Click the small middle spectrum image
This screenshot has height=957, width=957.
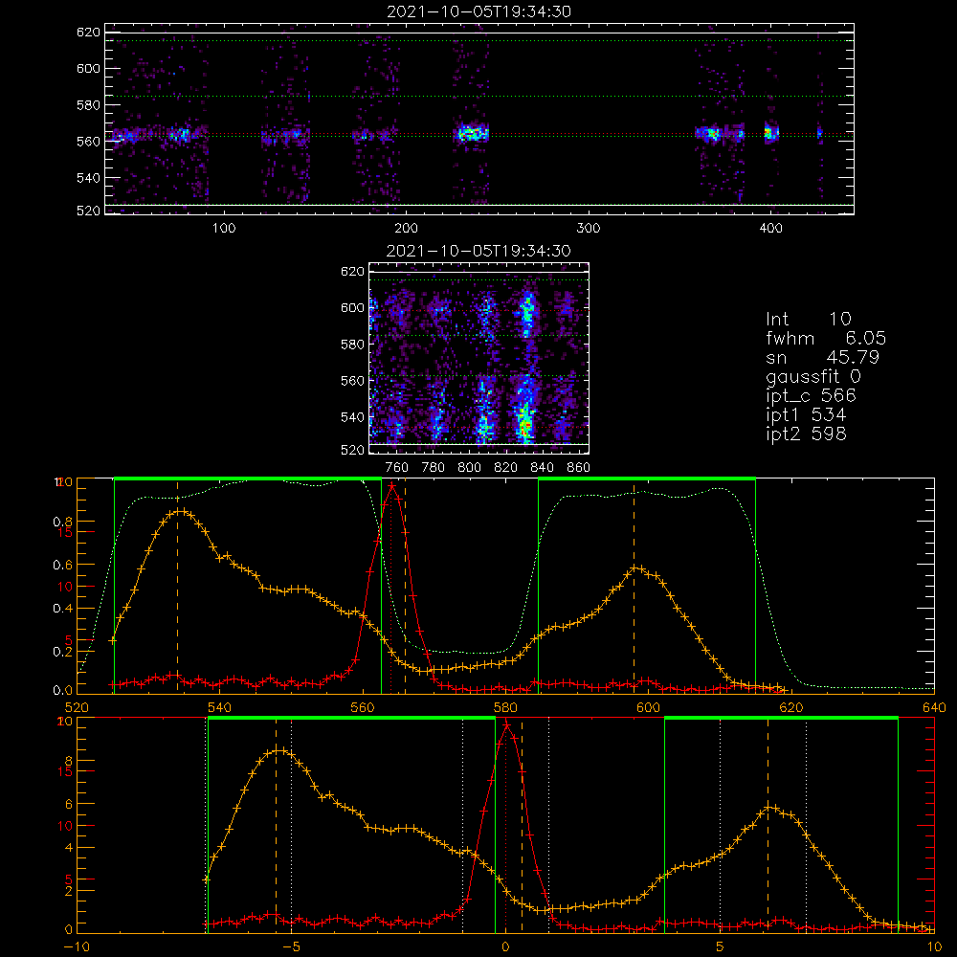tap(479, 358)
